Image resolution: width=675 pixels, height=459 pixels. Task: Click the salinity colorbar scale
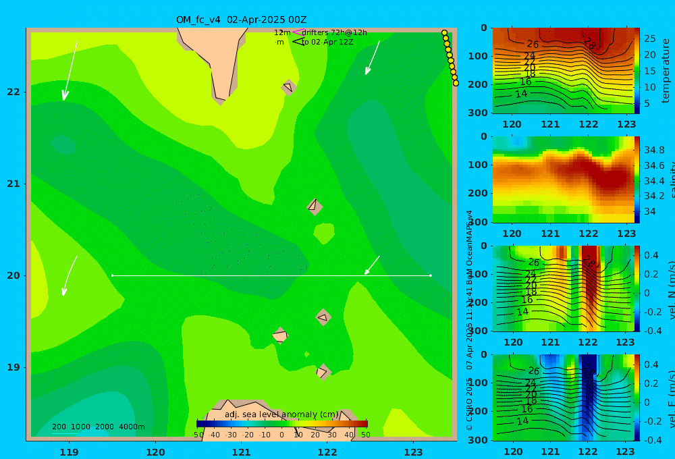pos(637,180)
